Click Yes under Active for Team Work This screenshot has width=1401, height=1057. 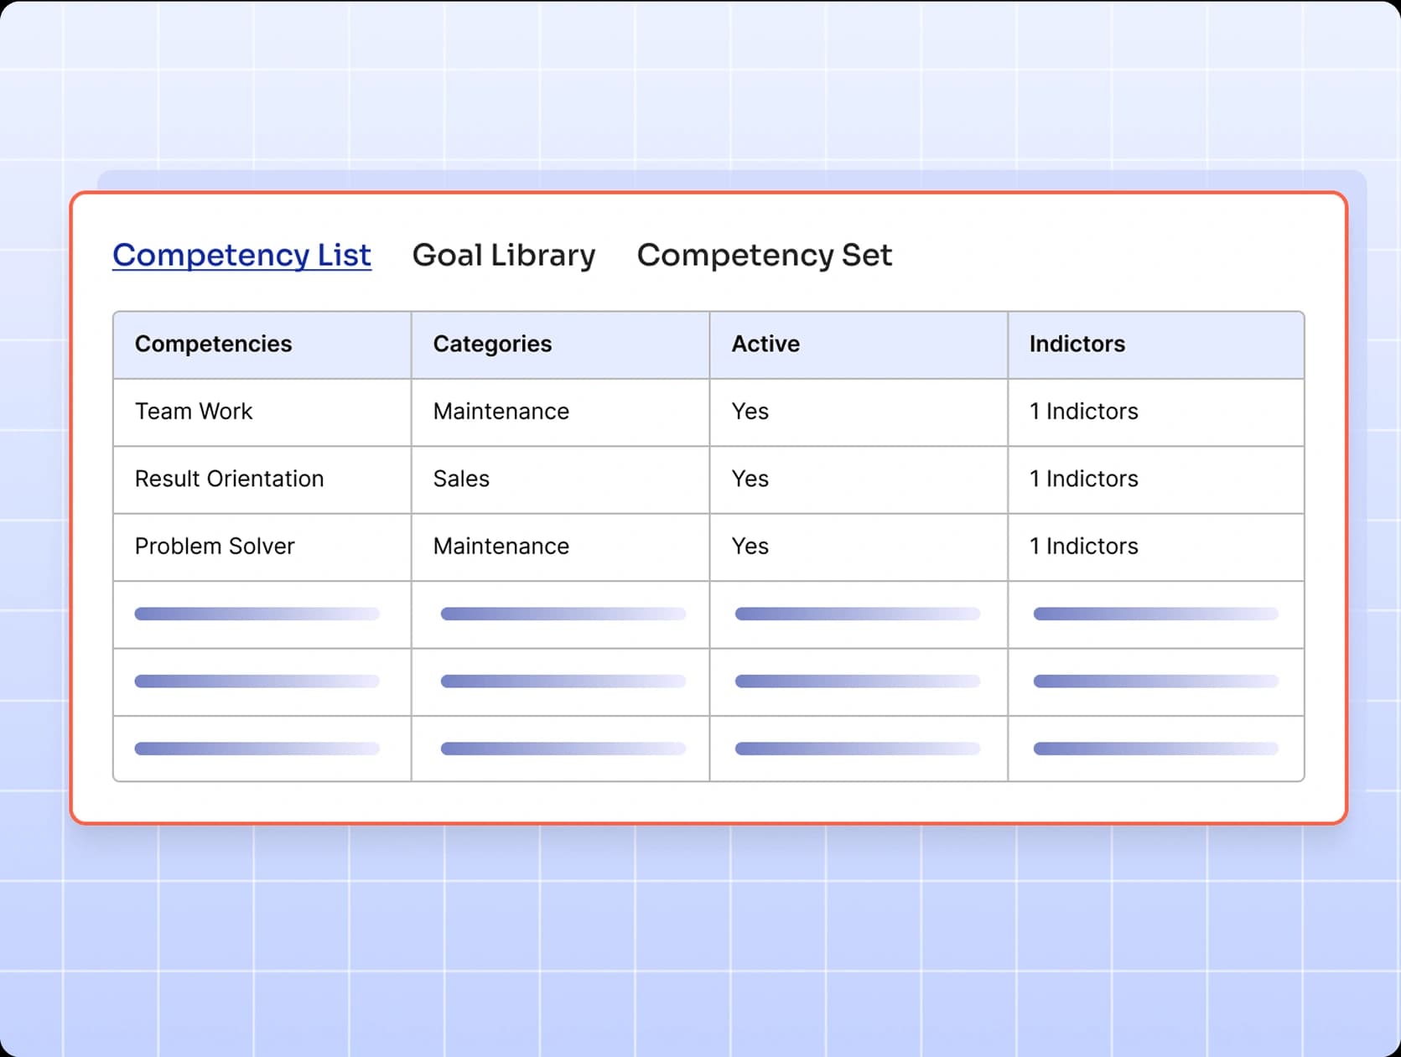(x=749, y=412)
